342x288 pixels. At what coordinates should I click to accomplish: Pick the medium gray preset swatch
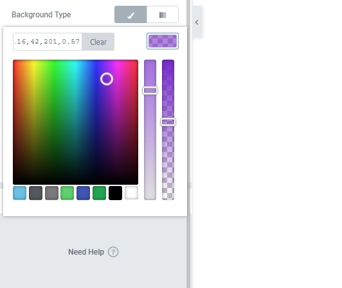pyautogui.click(x=51, y=193)
